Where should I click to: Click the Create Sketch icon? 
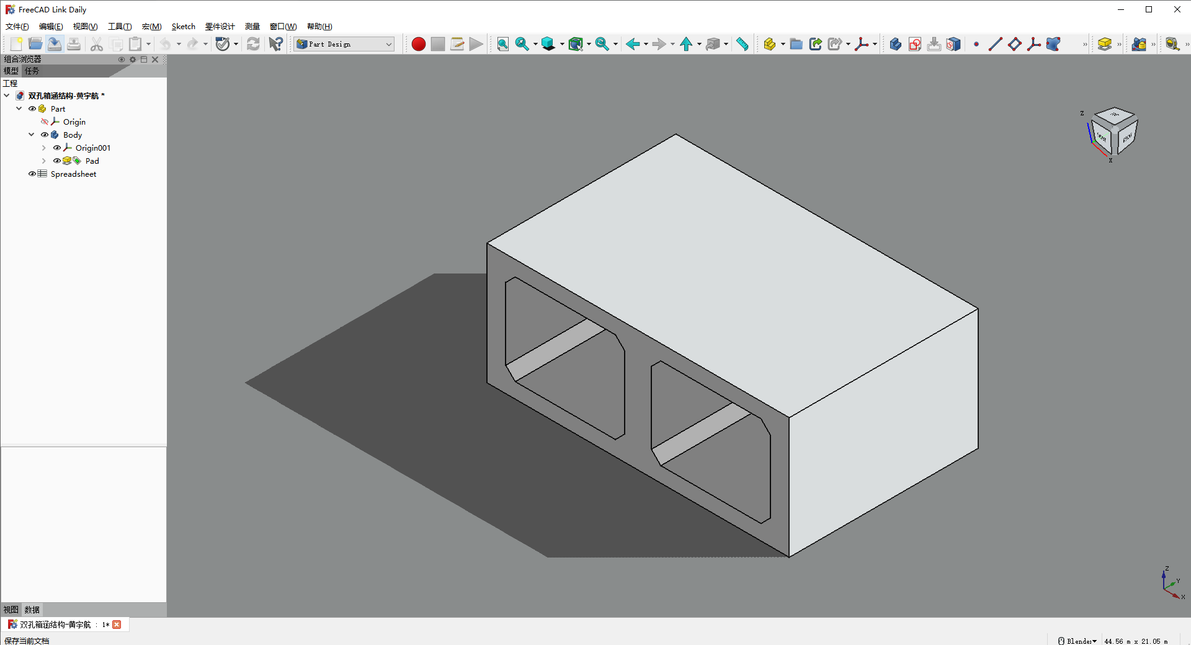[x=914, y=44]
